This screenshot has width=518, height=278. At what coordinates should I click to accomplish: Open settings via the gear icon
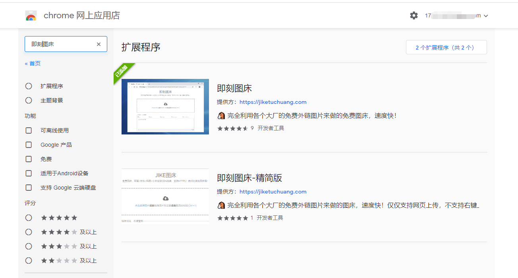coord(414,15)
